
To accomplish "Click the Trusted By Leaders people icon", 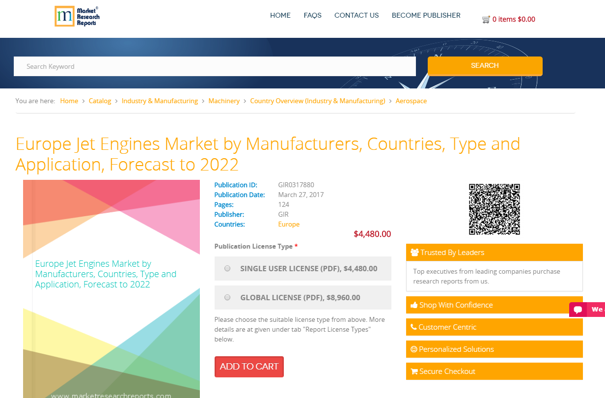I will (x=414, y=253).
